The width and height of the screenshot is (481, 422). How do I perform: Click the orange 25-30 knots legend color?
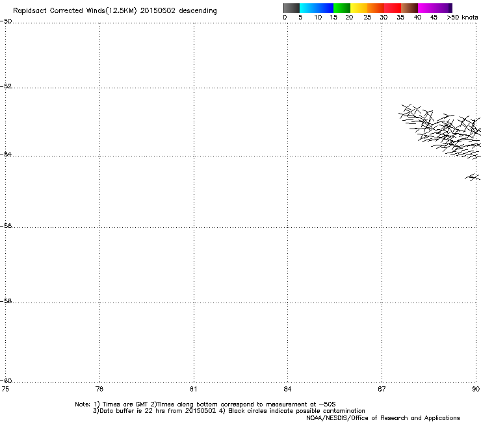coord(376,8)
